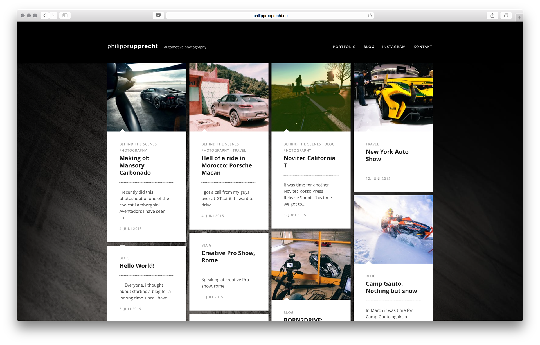Image resolution: width=540 pixels, height=345 pixels.
Task: Go to the Instagram nav link
Action: click(x=394, y=47)
